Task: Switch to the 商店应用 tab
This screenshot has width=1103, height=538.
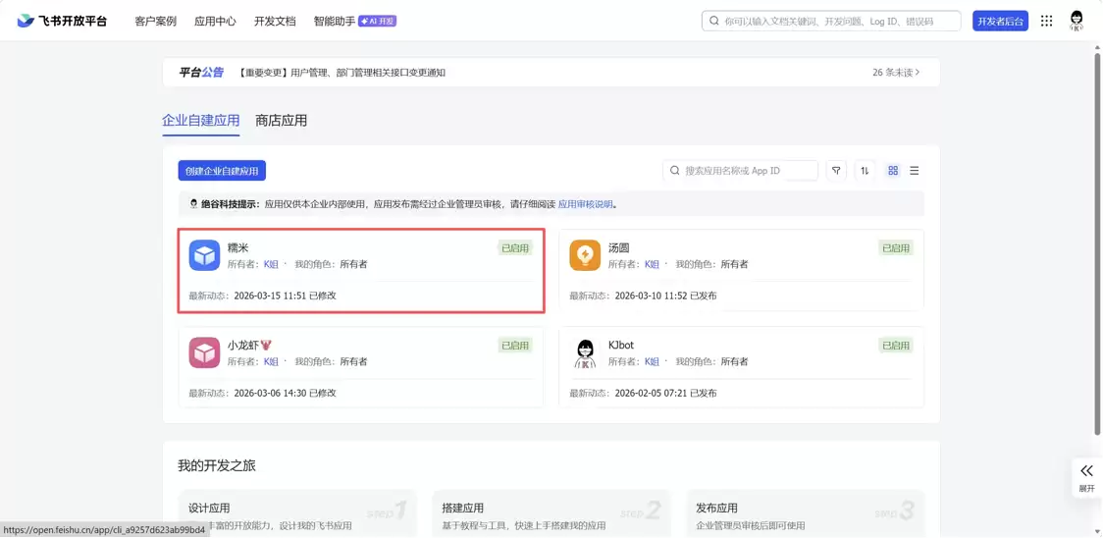Action: pyautogui.click(x=282, y=121)
